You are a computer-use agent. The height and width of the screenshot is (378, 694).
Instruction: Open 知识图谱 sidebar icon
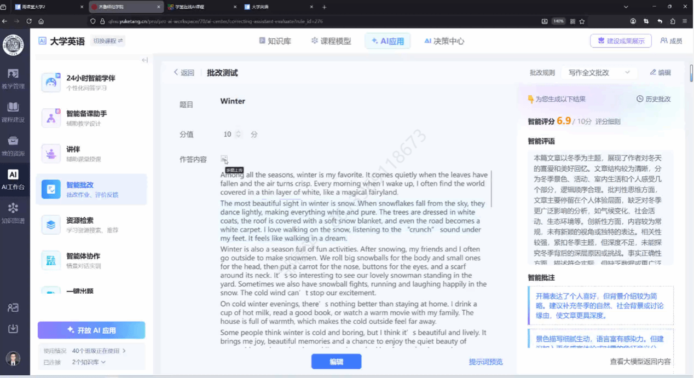[13, 213]
